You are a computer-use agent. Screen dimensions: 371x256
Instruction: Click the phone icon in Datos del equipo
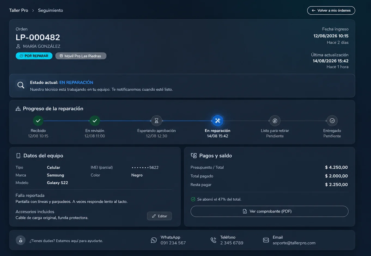[18, 156]
